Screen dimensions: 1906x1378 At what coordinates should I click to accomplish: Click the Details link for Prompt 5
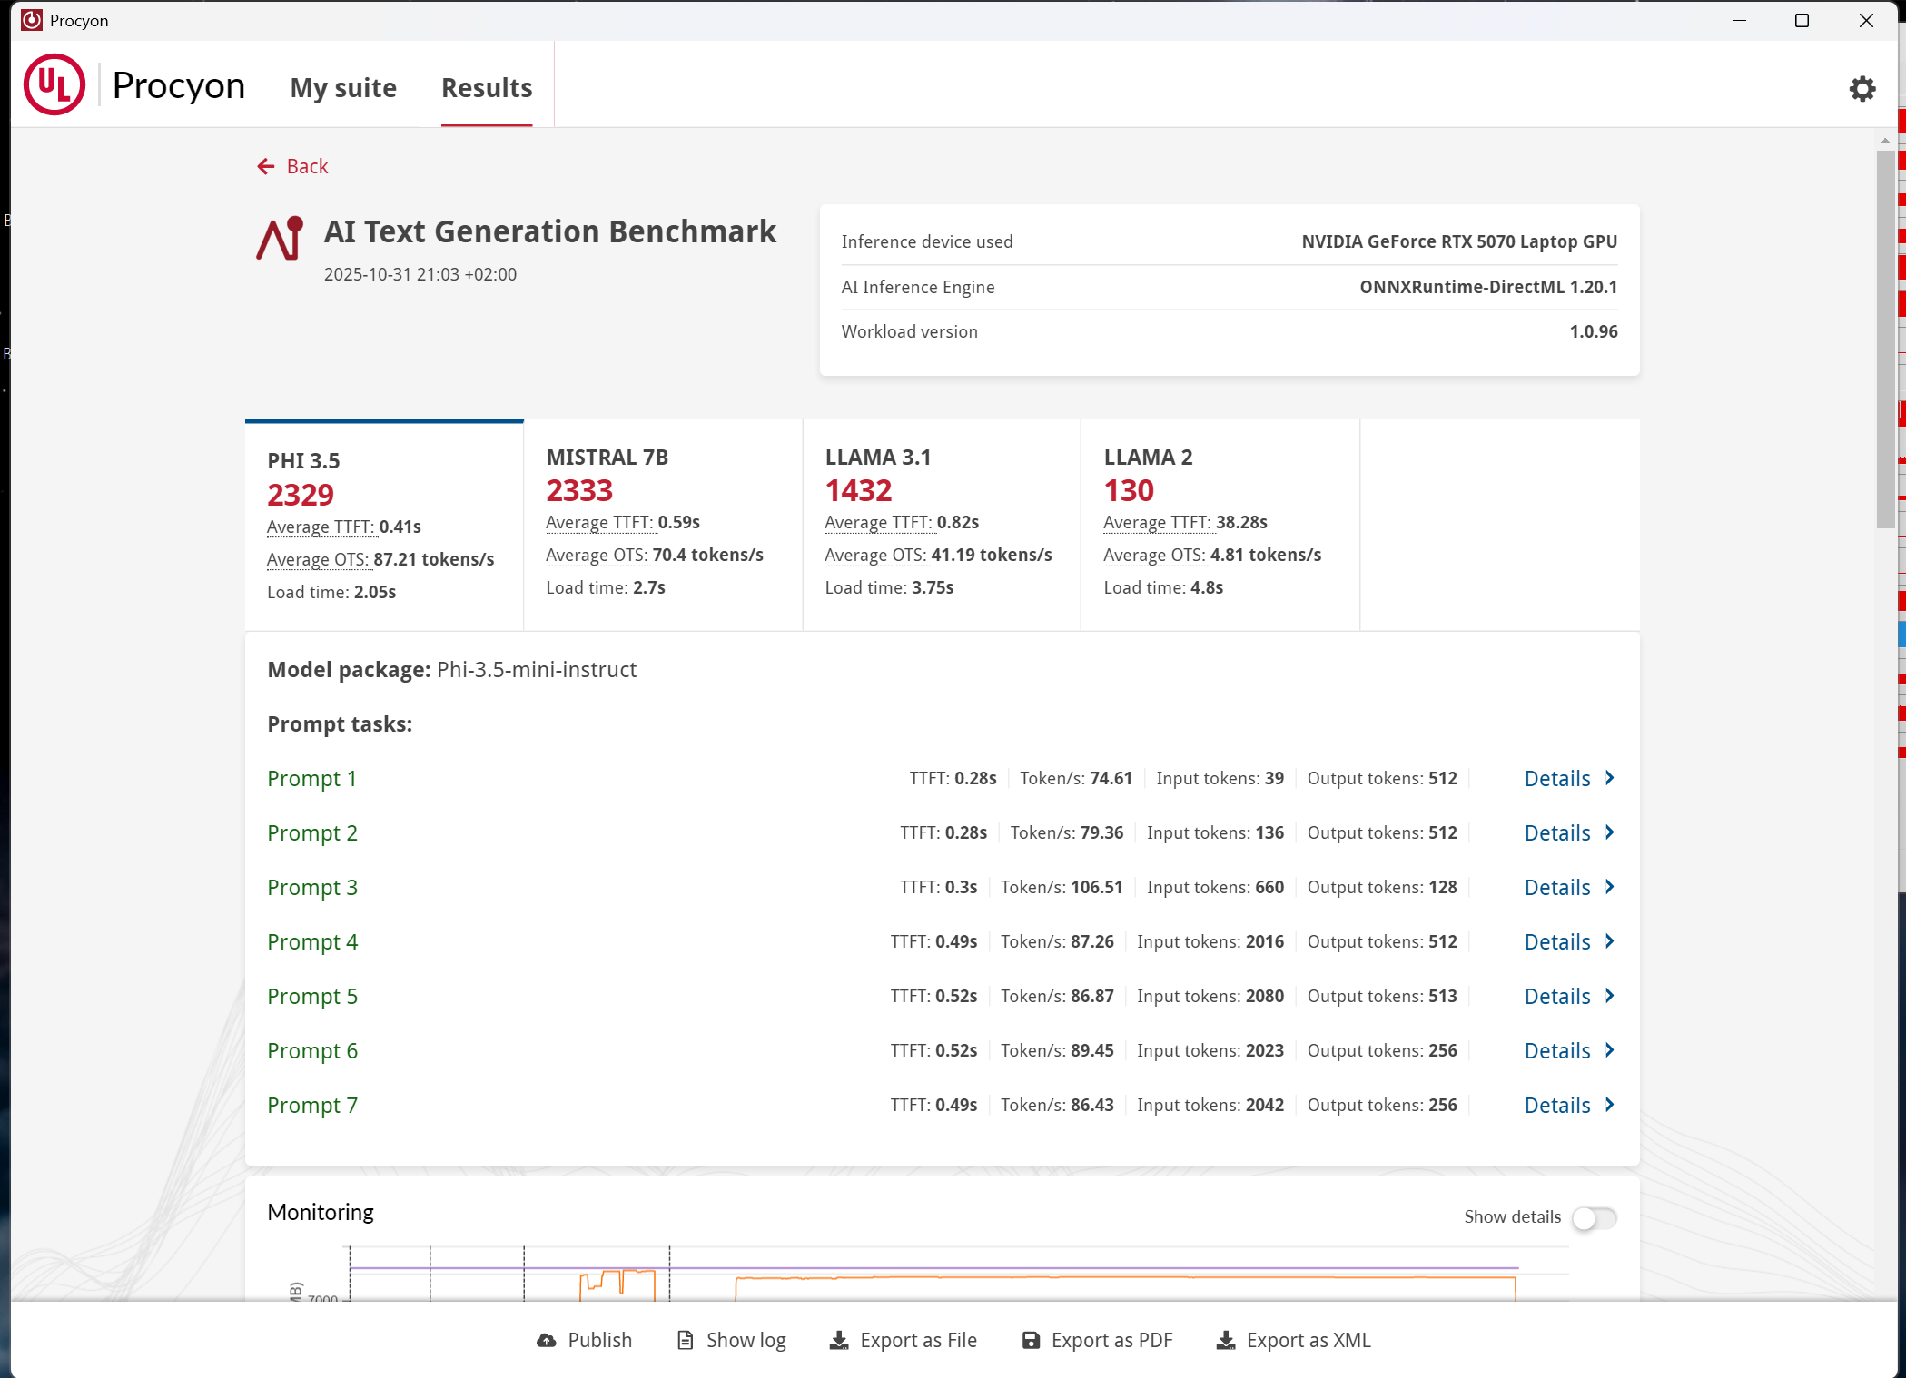[1556, 996]
